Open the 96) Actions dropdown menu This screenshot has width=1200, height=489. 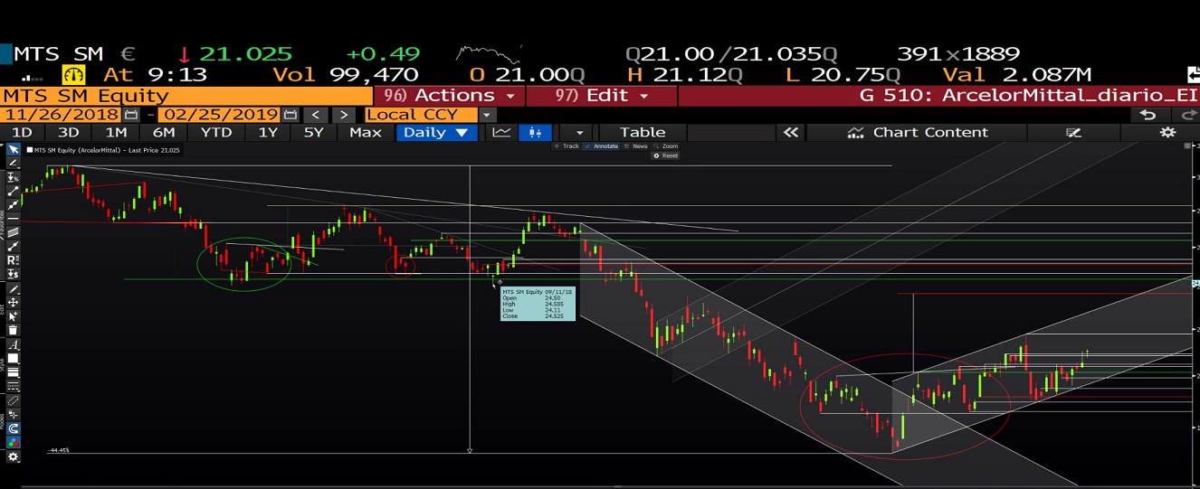tap(449, 96)
